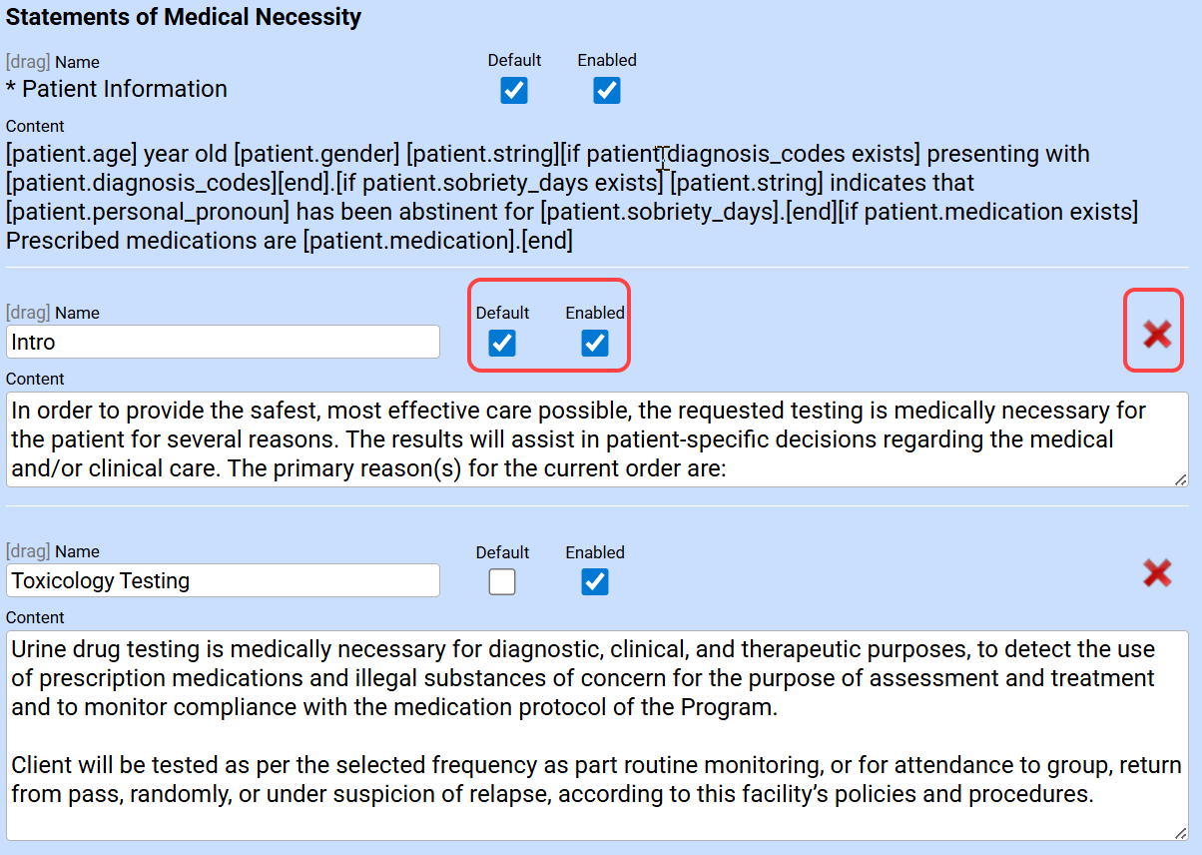Check Default for Toxicology Testing
This screenshot has width=1202, height=855.
click(x=502, y=582)
